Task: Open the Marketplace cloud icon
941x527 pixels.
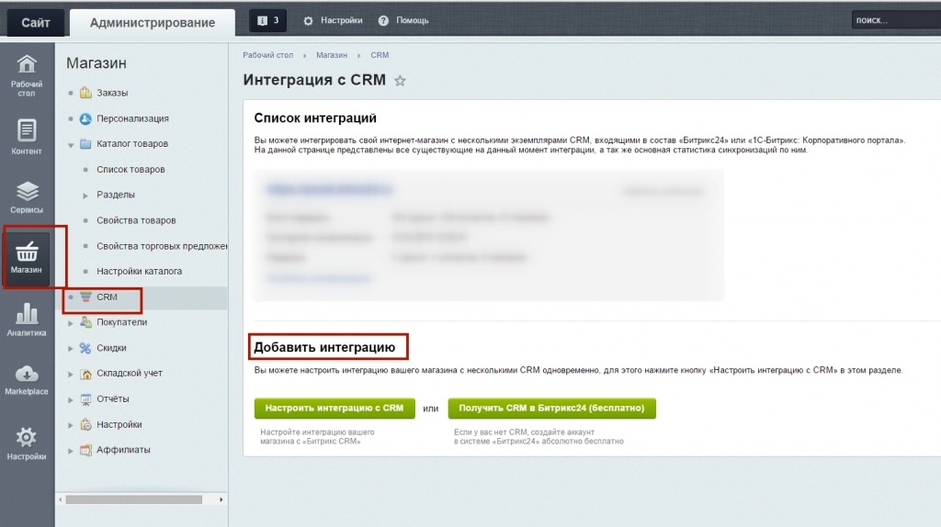Action: (x=27, y=374)
